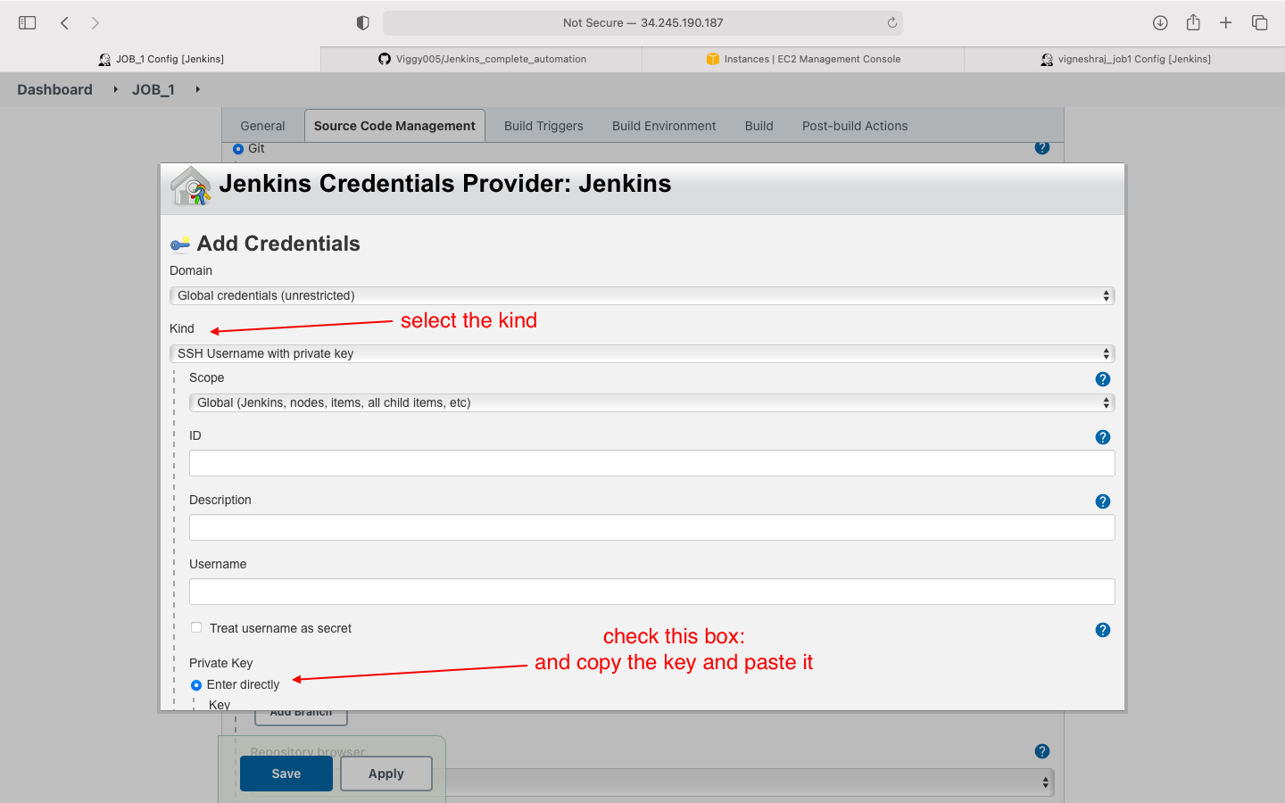The width and height of the screenshot is (1285, 803).
Task: Open Safari downloads icon
Action: pyautogui.click(x=1160, y=23)
